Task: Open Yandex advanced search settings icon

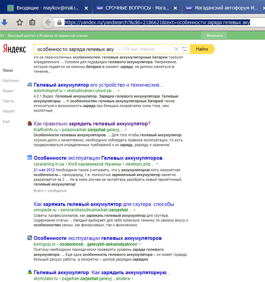Action: pyautogui.click(x=185, y=49)
